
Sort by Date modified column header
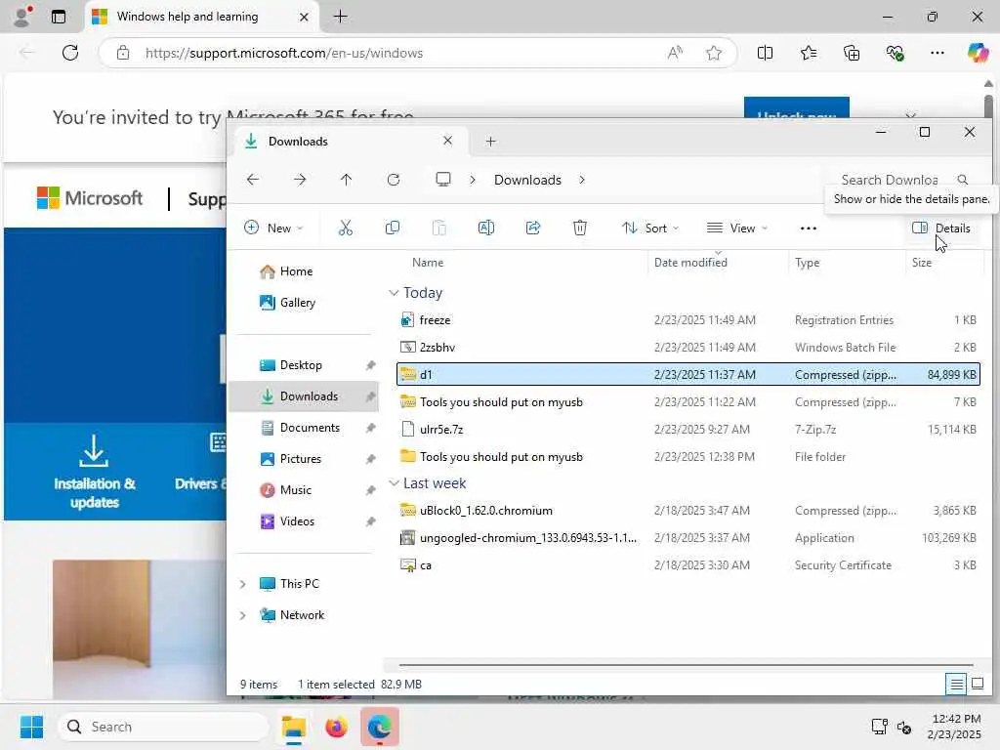click(x=690, y=263)
